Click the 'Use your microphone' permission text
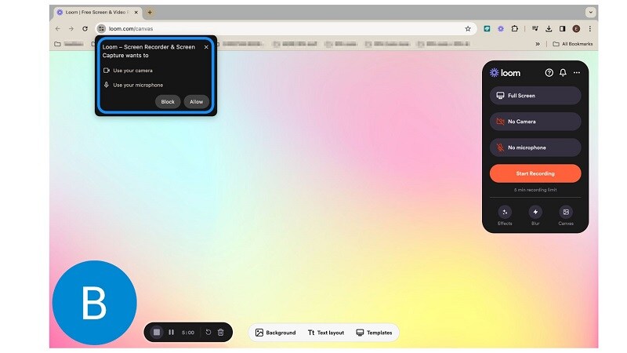 [x=138, y=85]
